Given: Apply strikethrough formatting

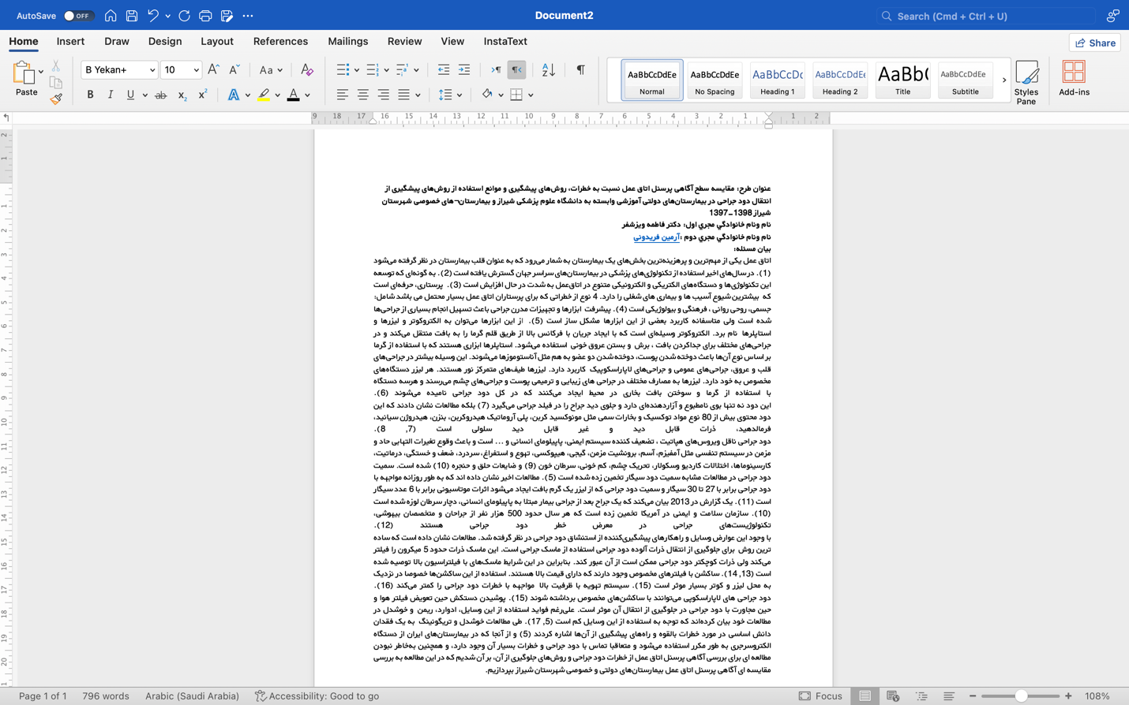Looking at the screenshot, I should pos(161,95).
